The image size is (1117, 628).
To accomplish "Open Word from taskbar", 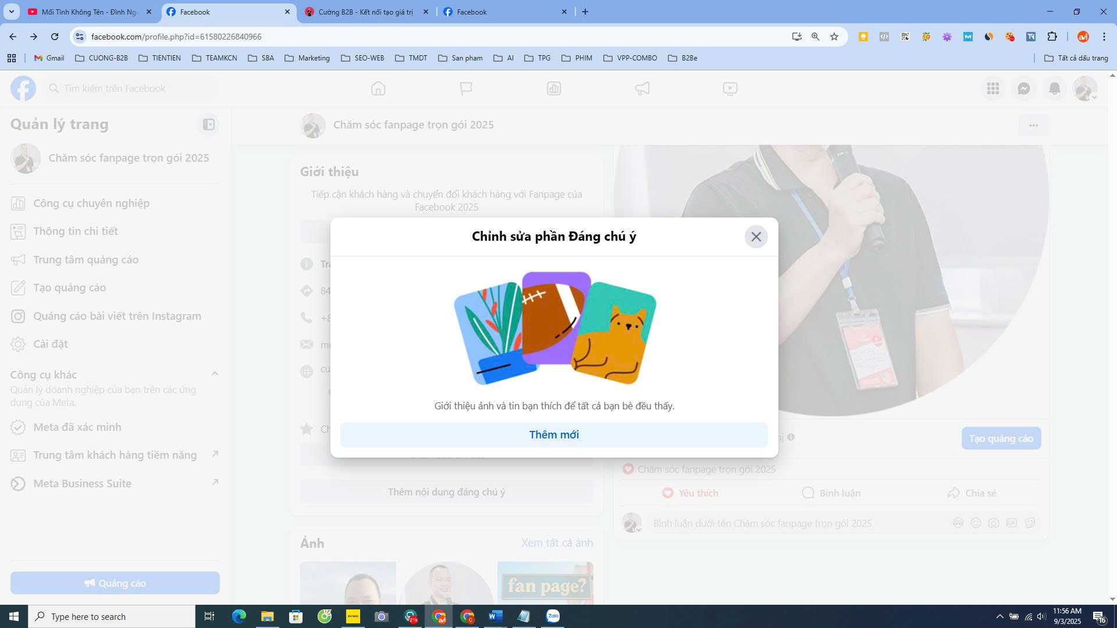I will (496, 616).
